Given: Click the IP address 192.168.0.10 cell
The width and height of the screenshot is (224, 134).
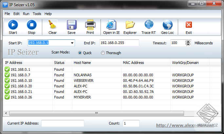Looking at the screenshot, I should (x=21, y=81).
